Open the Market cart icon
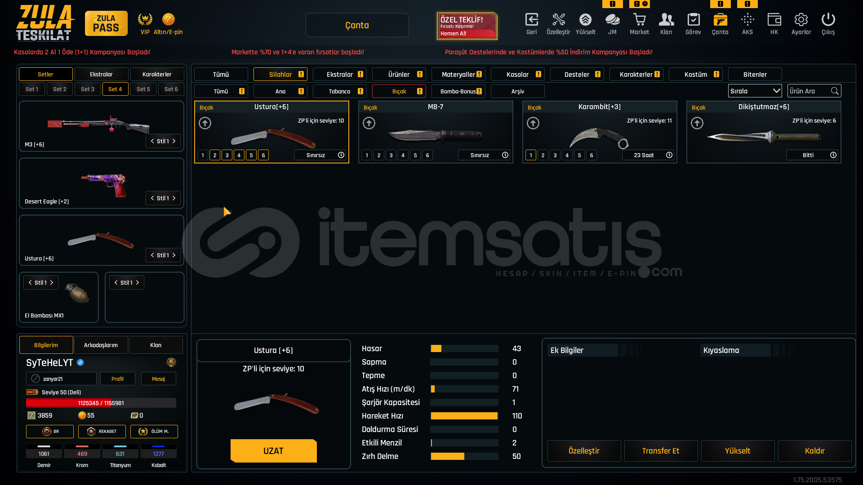Screen dimensions: 863x485 pos(639,20)
